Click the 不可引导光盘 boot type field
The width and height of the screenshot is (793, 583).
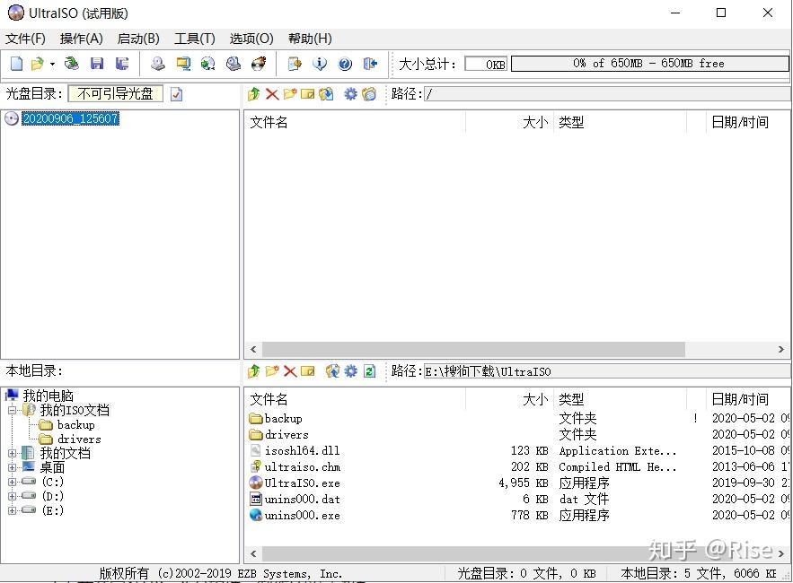coord(115,93)
